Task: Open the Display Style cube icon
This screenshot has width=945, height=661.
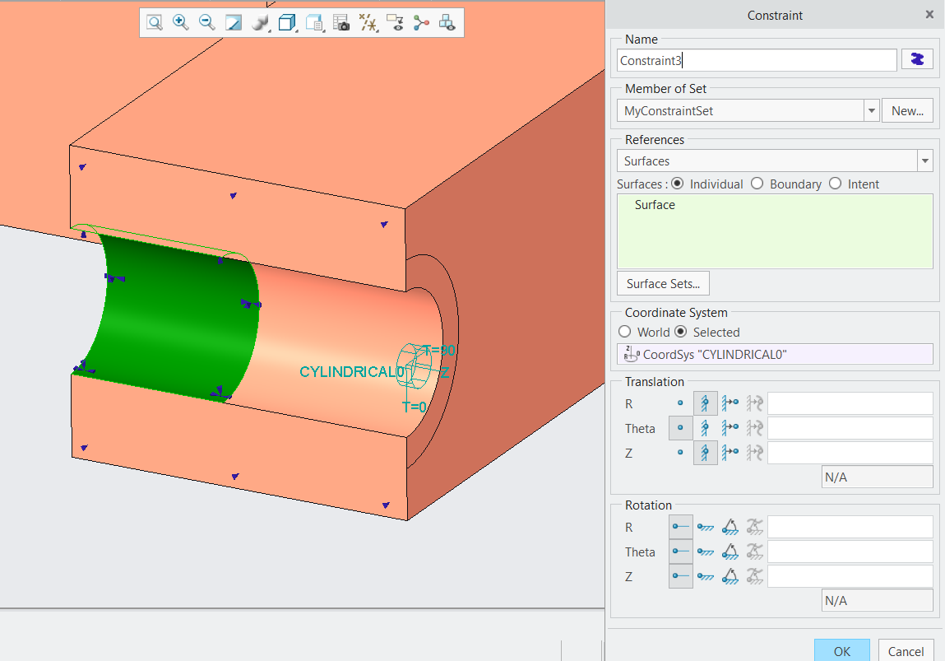Action: click(287, 22)
